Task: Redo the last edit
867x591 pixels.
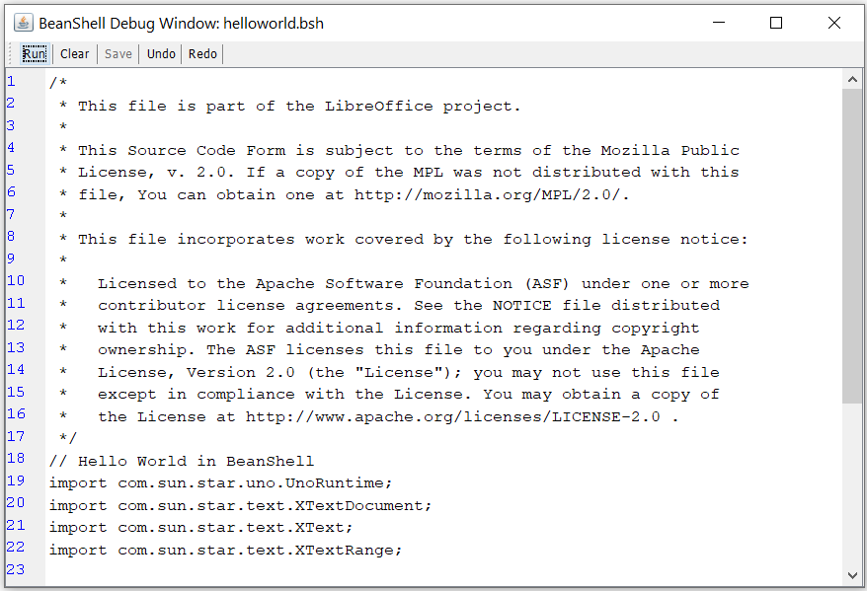Action: click(x=201, y=53)
